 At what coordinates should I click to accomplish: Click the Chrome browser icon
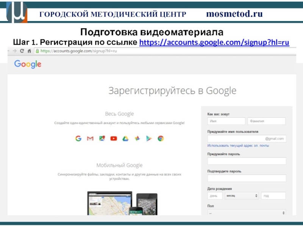click(x=161, y=138)
